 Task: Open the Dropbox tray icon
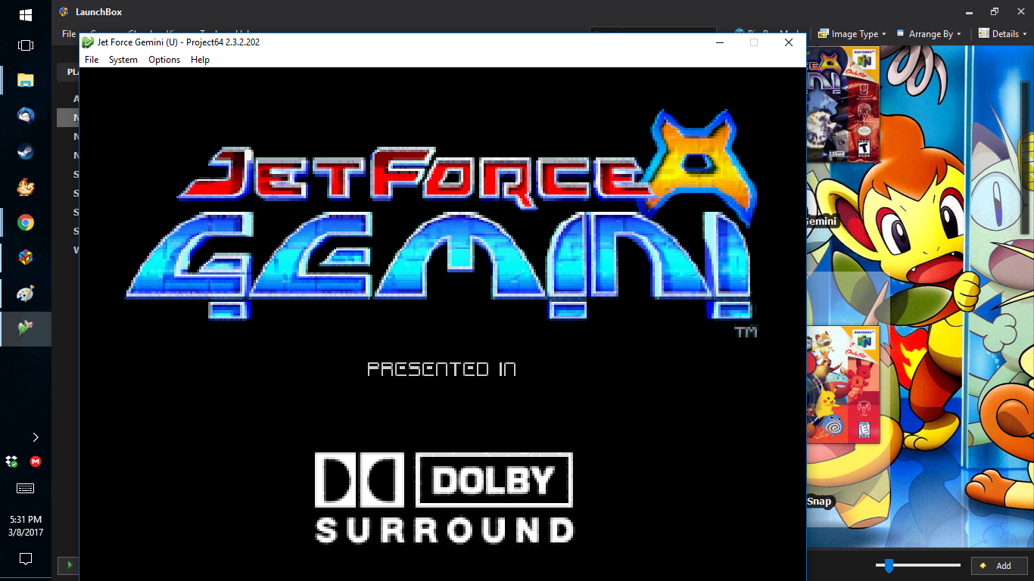coord(11,461)
